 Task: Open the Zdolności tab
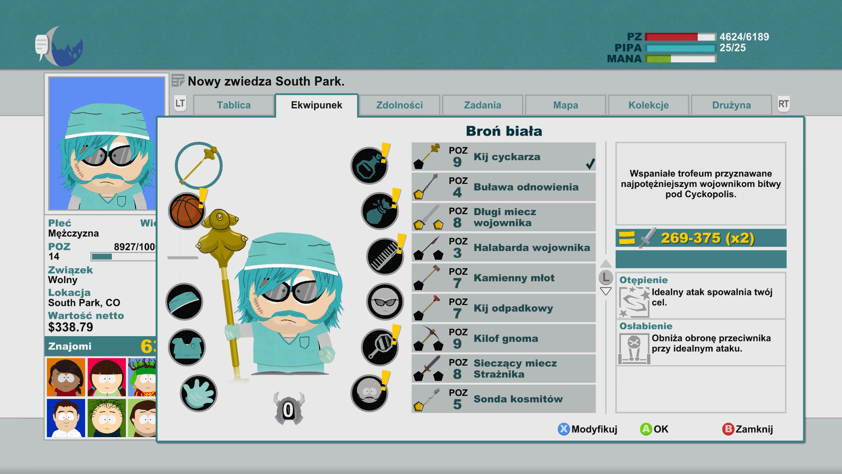[x=400, y=105]
